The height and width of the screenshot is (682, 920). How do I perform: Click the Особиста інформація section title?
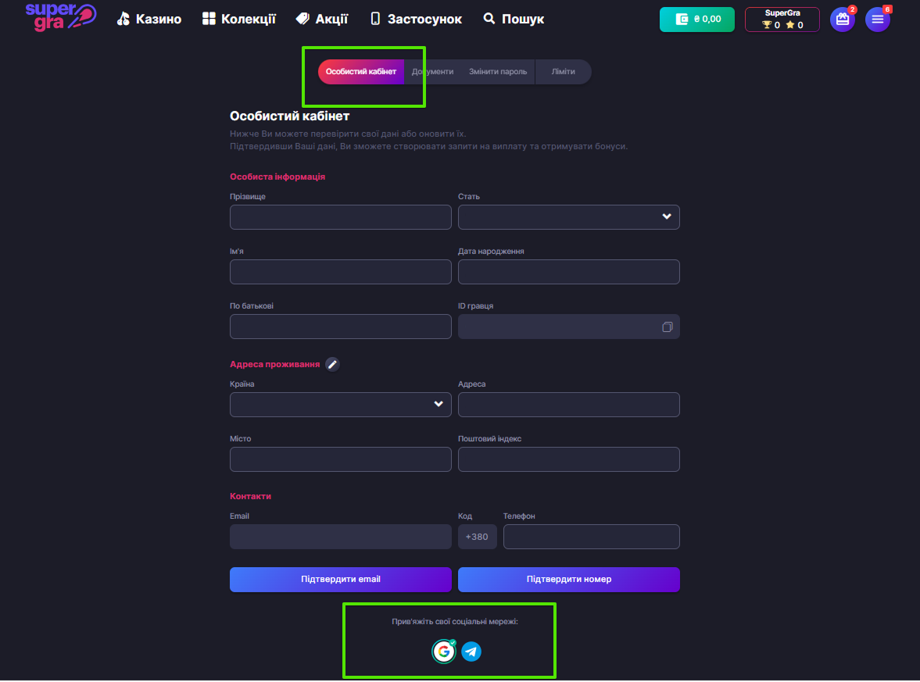(277, 177)
